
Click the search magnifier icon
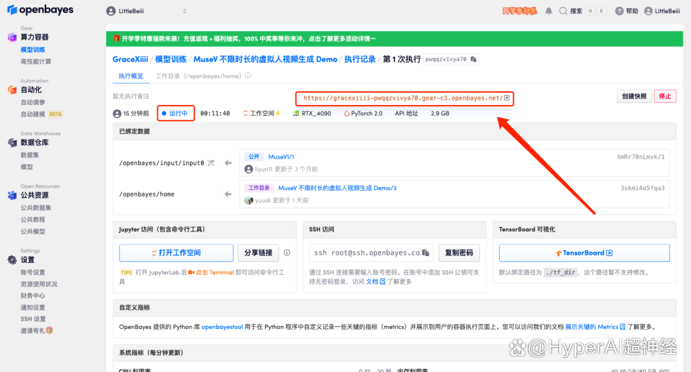pyautogui.click(x=563, y=11)
